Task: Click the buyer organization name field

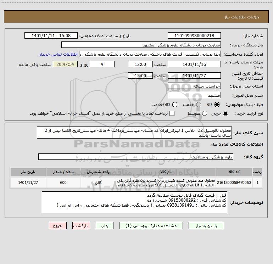Action: point(141,45)
